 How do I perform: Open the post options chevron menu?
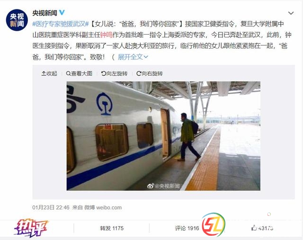click(291, 13)
